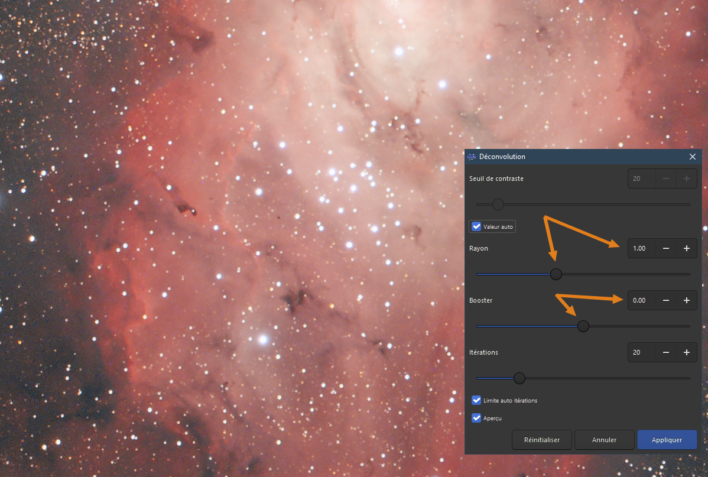Click the Déconvolution title bar icon
This screenshot has height=477, width=708.
[472, 157]
